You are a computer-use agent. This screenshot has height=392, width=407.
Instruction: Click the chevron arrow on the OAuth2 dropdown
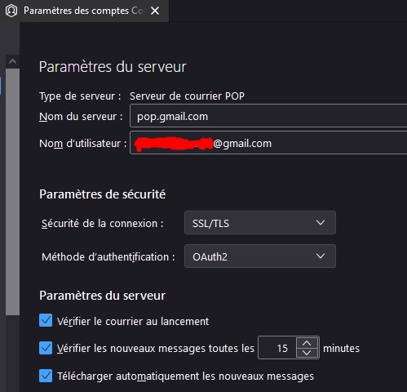pos(321,256)
